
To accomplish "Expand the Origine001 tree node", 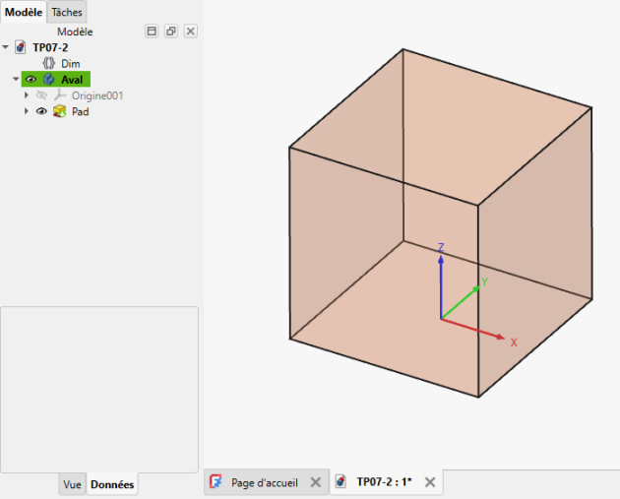I will 27,94.
